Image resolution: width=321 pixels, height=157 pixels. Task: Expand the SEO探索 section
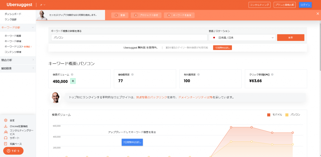point(18,68)
